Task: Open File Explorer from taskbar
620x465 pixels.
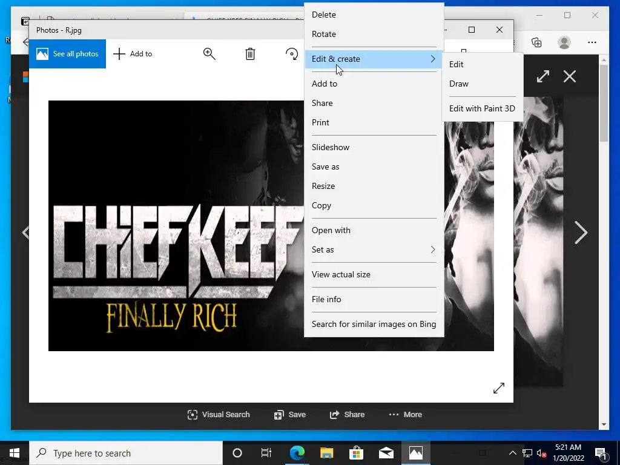Action: pos(326,453)
